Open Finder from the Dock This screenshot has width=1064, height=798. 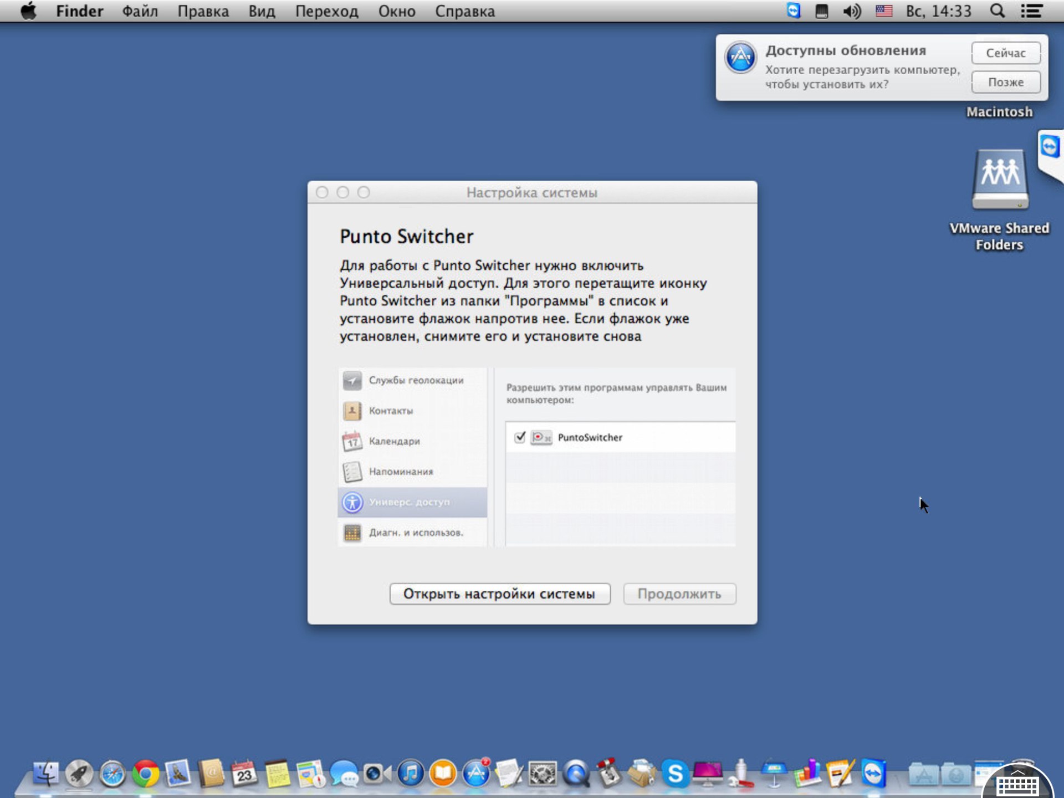coord(46,773)
